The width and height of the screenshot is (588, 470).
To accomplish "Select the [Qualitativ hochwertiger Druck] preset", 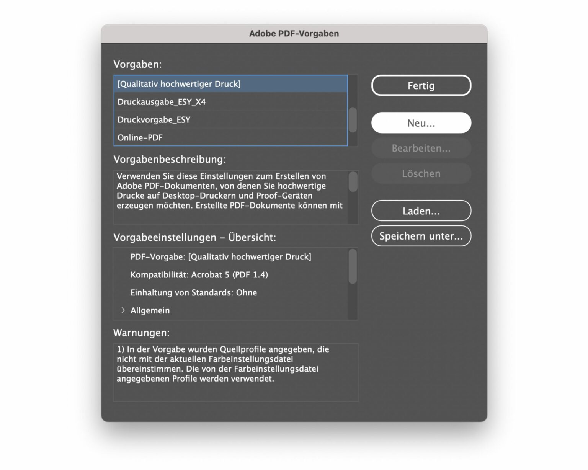I will [x=230, y=84].
